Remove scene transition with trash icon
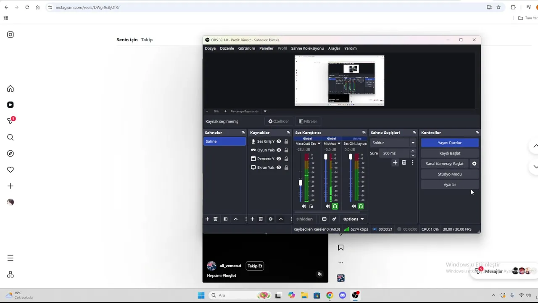Viewport: 538px width, 303px height. tap(404, 162)
